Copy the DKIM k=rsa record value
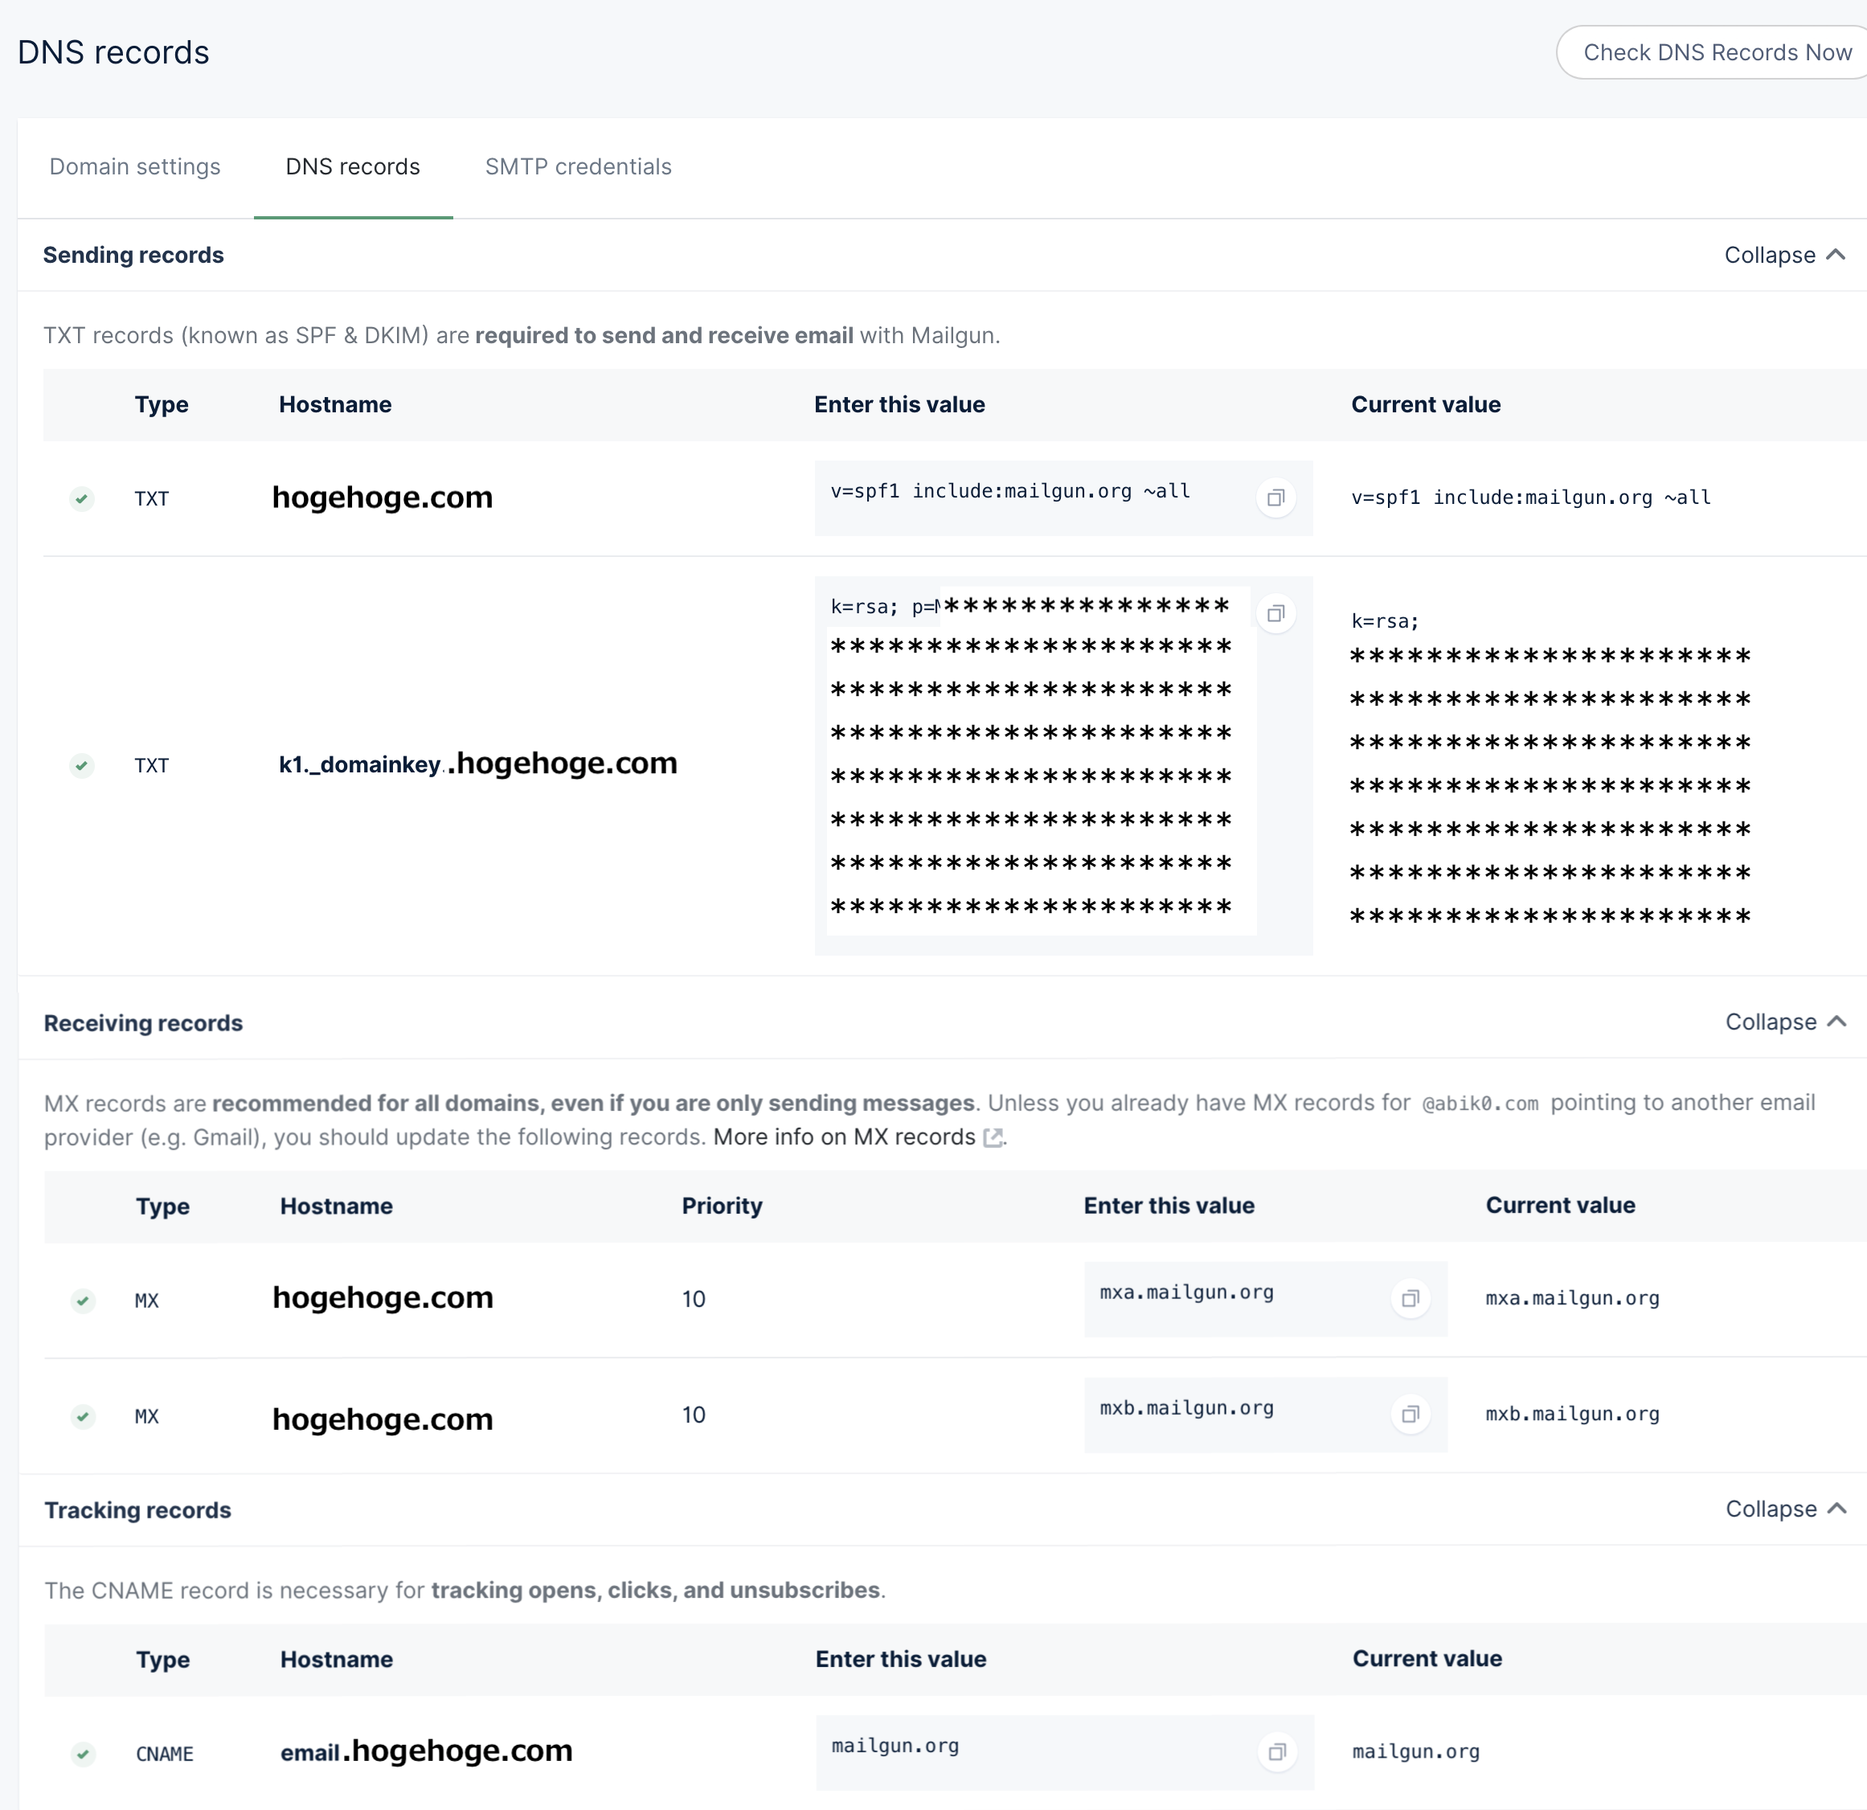The image size is (1867, 1810). [1275, 612]
